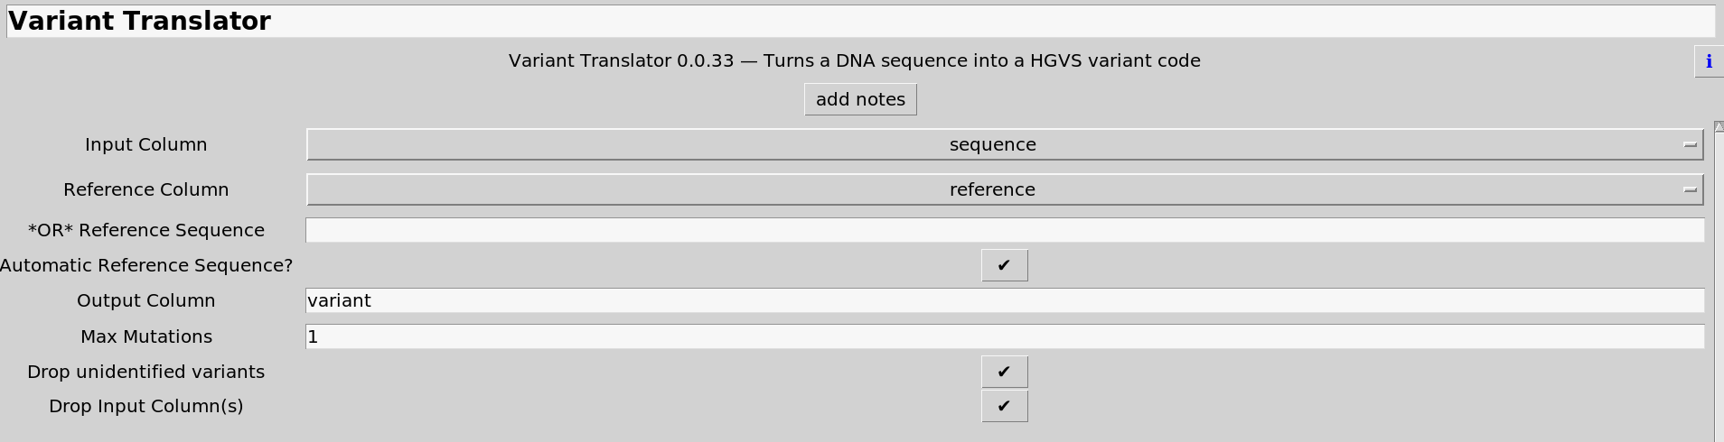This screenshot has width=1724, height=442.
Task: Click into the *OR* Reference Sequence field
Action: [x=1004, y=230]
